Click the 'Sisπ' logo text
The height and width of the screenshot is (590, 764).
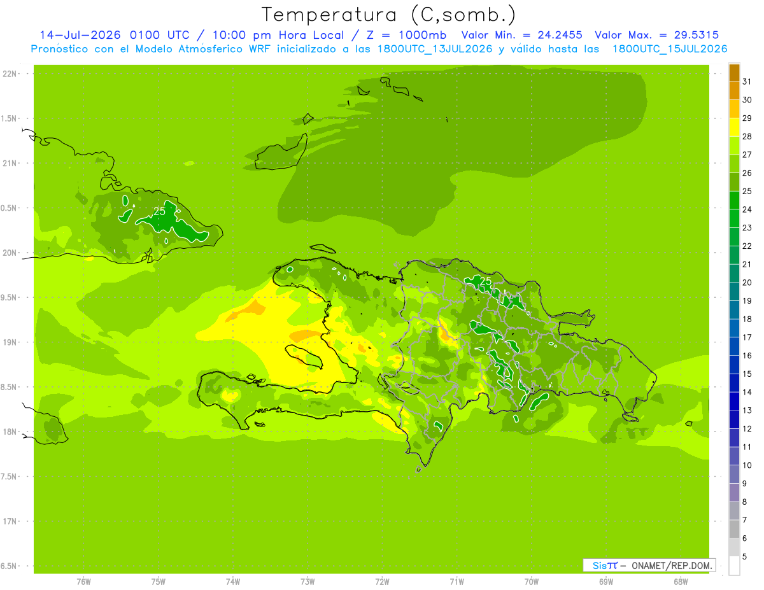click(605, 565)
